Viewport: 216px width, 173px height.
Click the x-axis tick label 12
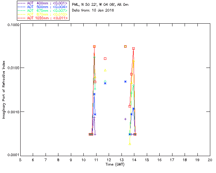pos(109,160)
